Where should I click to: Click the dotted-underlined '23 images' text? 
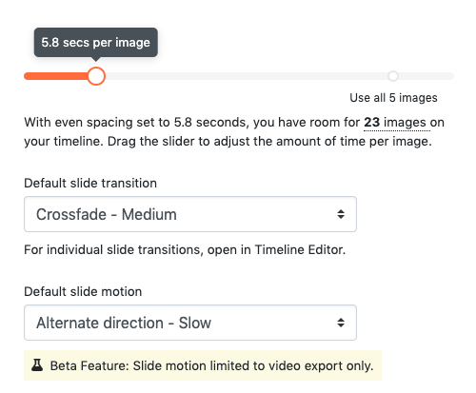coord(397,123)
